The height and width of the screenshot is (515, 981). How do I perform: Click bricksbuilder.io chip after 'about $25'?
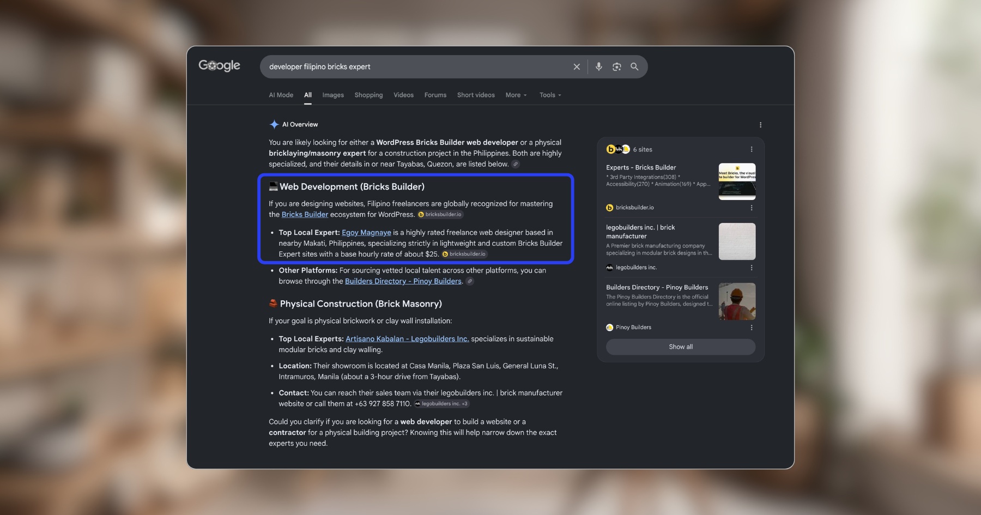point(464,254)
